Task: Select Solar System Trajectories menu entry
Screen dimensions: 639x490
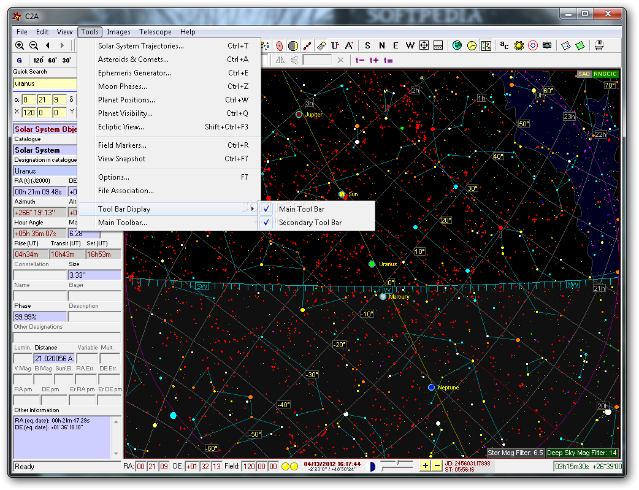Action: (169, 46)
